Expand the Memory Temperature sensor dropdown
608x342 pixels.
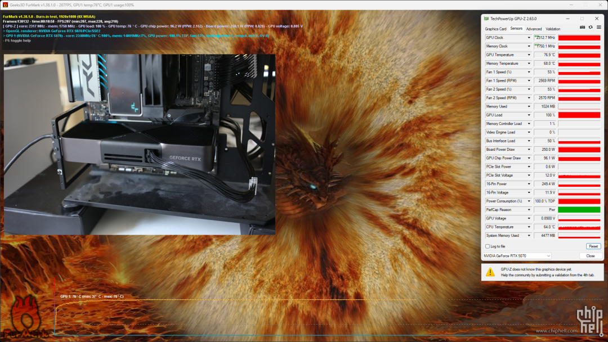click(529, 64)
